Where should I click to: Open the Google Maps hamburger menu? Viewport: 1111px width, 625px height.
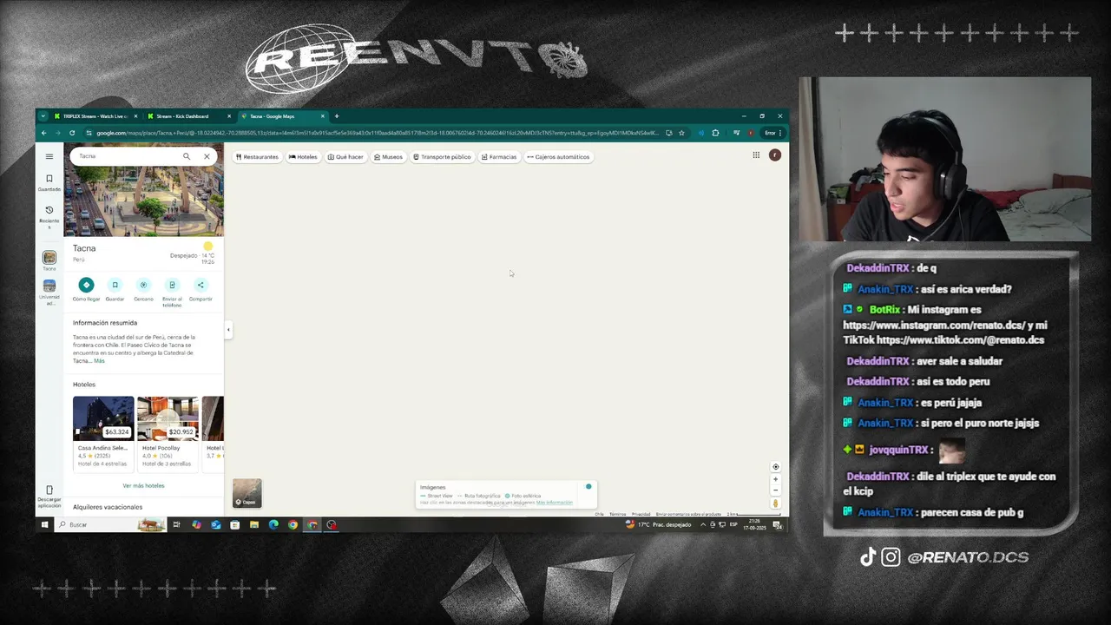tap(49, 156)
